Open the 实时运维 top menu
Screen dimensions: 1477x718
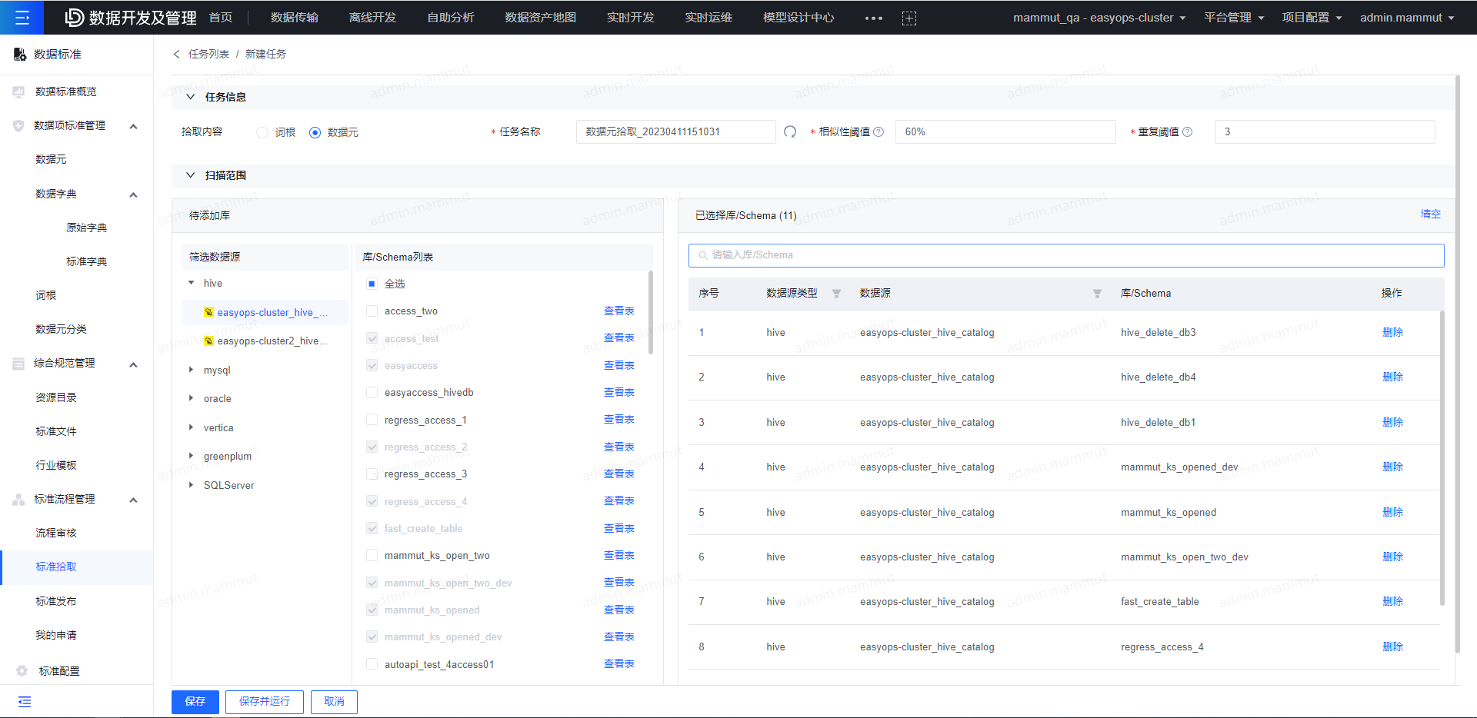coord(708,18)
